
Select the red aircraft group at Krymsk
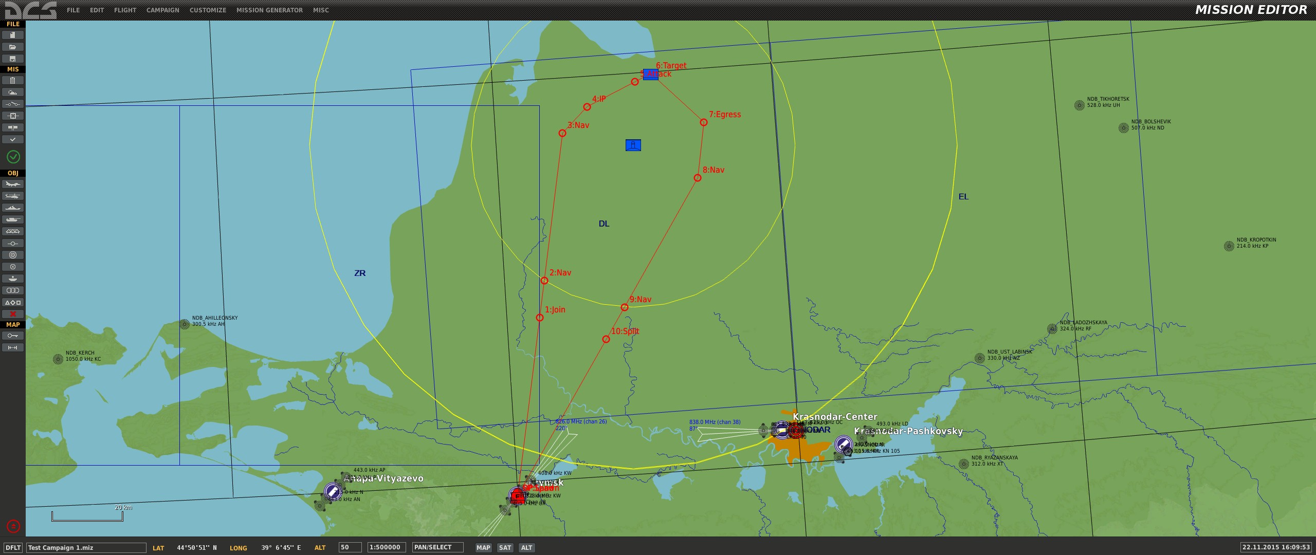517,496
